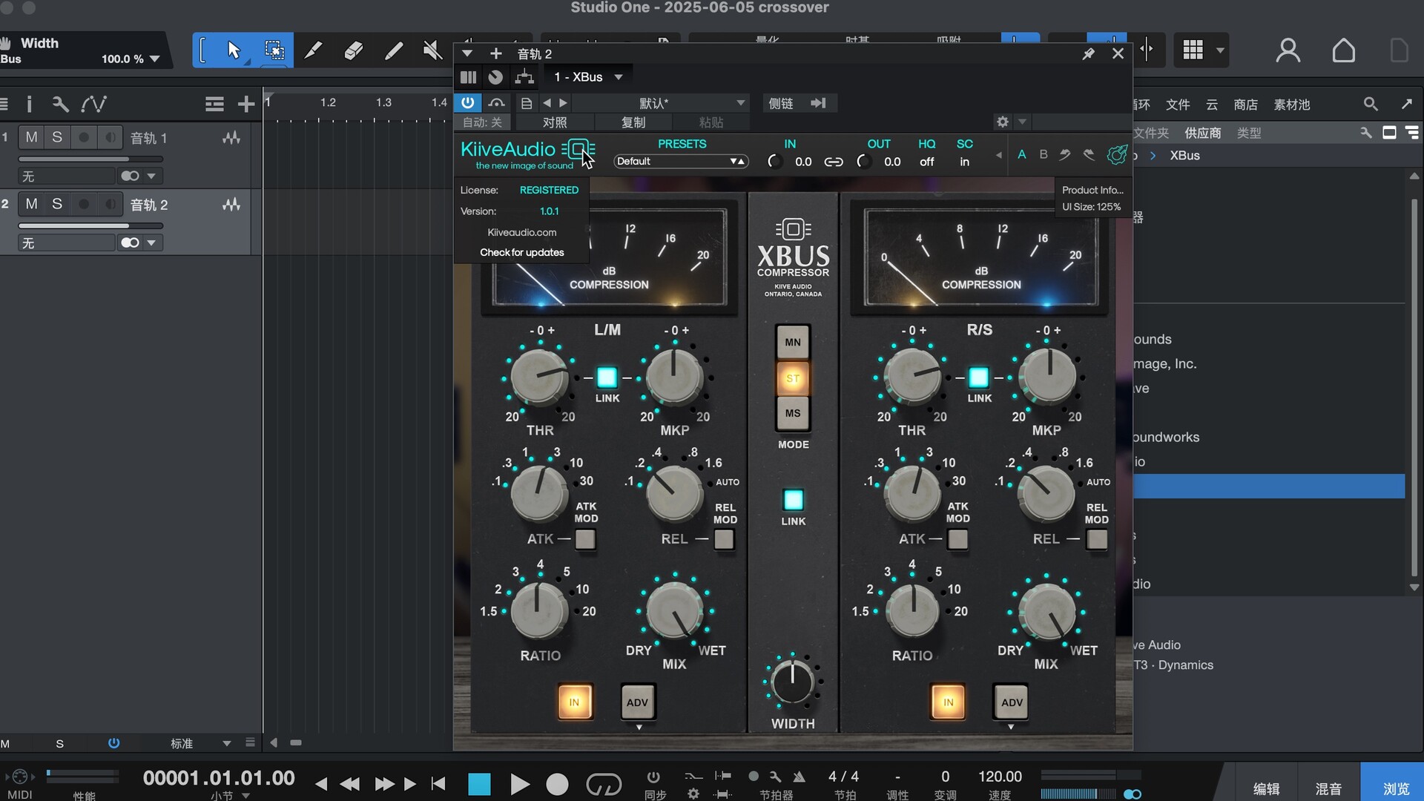Open plugin routing diagram icon
The width and height of the screenshot is (1424, 801).
(524, 76)
